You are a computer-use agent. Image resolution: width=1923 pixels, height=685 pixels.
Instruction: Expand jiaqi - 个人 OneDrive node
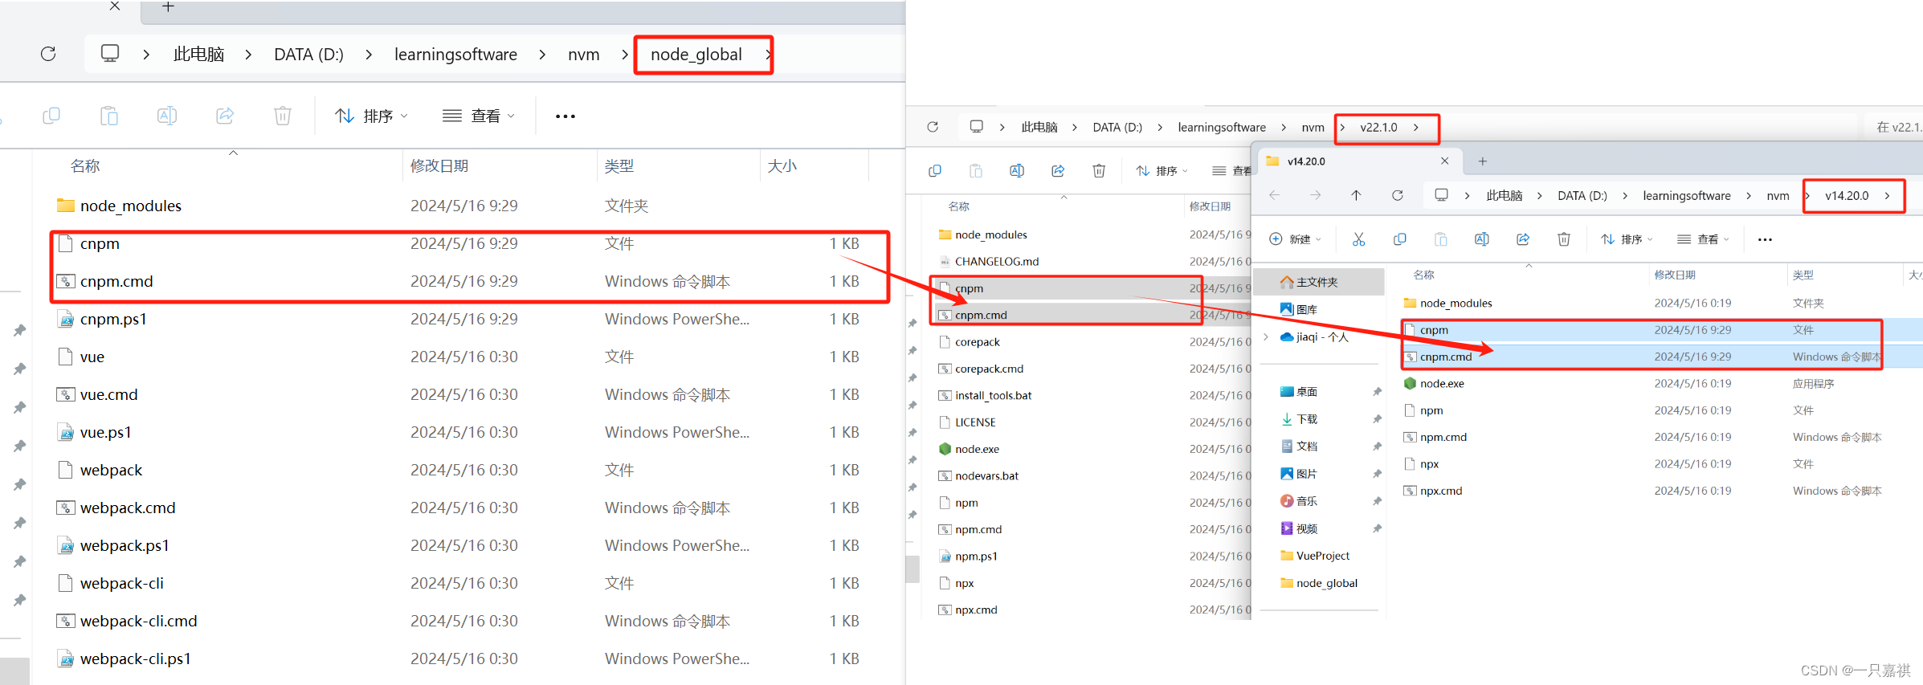point(1266,336)
